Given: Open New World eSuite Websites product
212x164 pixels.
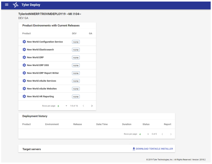Looking at the screenshot, I should [42, 89].
